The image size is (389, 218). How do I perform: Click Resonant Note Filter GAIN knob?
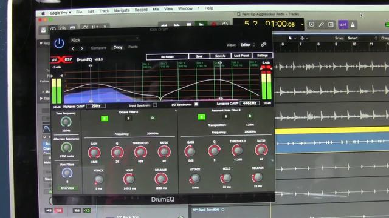click(190, 151)
